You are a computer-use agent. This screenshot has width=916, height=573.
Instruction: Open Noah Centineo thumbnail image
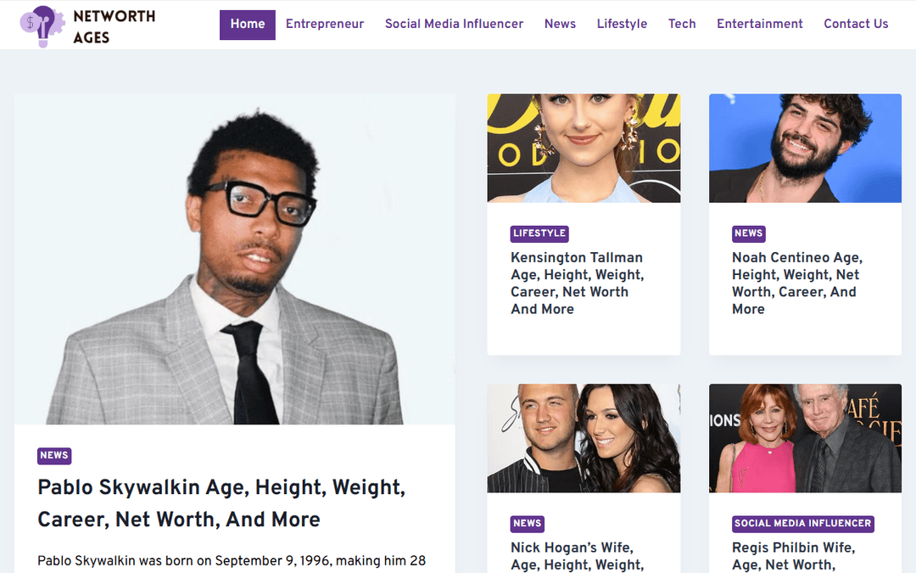pos(805,148)
